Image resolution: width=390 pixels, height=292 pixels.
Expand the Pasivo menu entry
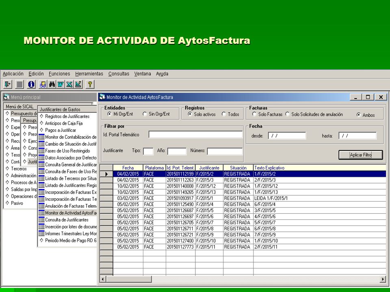(7, 203)
